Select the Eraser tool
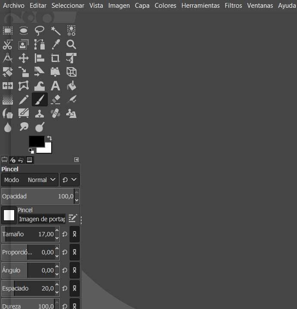 [55, 100]
